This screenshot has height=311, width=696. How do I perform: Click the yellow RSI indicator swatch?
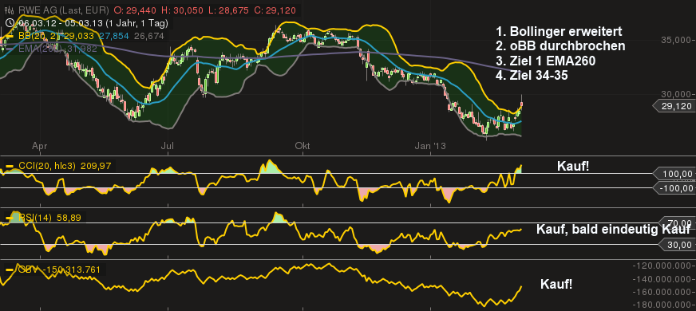[10, 218]
